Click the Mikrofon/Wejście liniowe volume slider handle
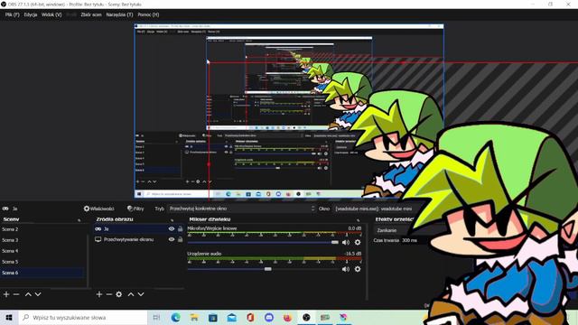Viewport: 578px width, 325px height. (x=335, y=242)
